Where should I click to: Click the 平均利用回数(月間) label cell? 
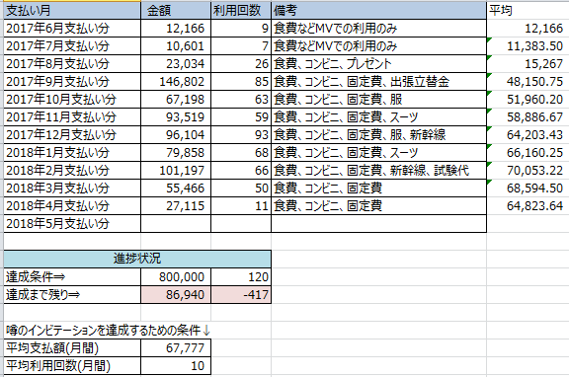(x=72, y=366)
